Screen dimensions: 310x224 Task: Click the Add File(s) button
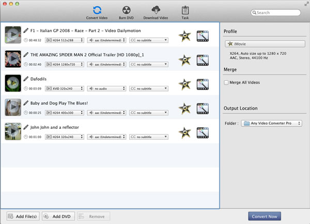pyautogui.click(x=23, y=216)
